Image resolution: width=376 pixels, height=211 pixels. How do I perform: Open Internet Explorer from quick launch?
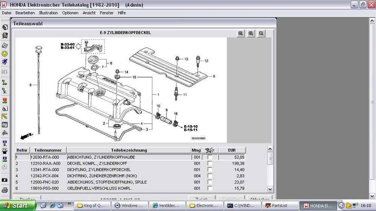pyautogui.click(x=52, y=205)
